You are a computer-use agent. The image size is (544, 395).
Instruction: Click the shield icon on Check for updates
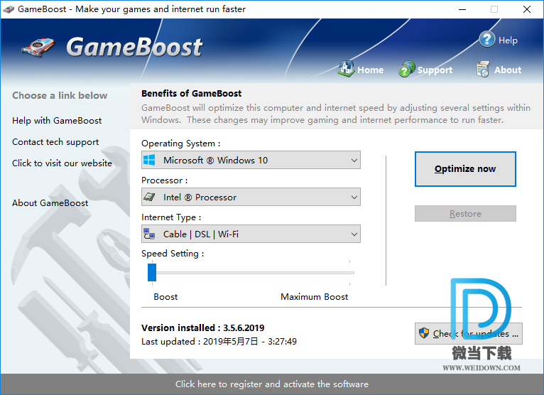tap(423, 333)
